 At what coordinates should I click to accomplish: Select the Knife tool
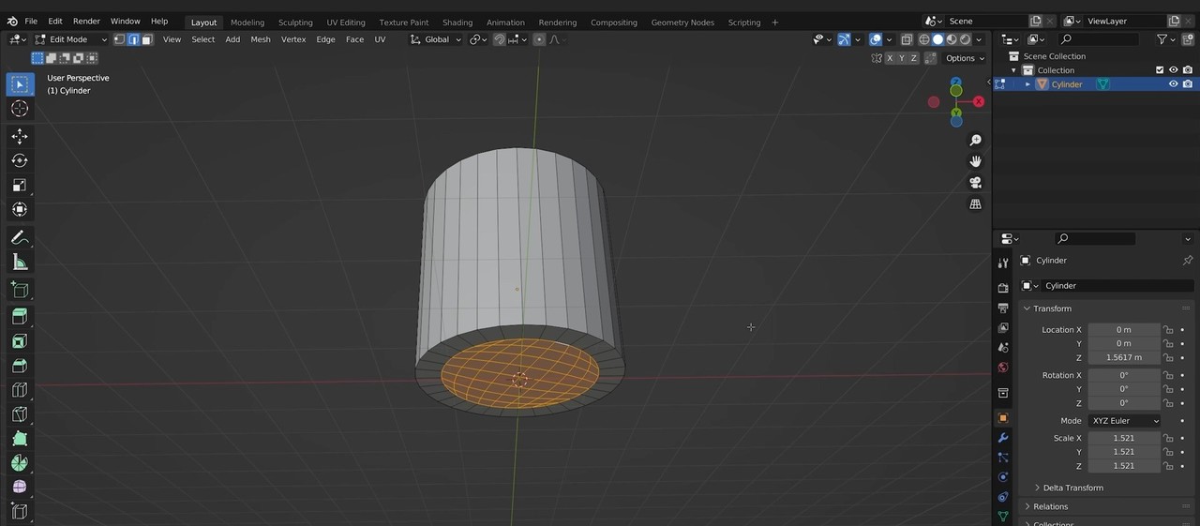coord(20,414)
